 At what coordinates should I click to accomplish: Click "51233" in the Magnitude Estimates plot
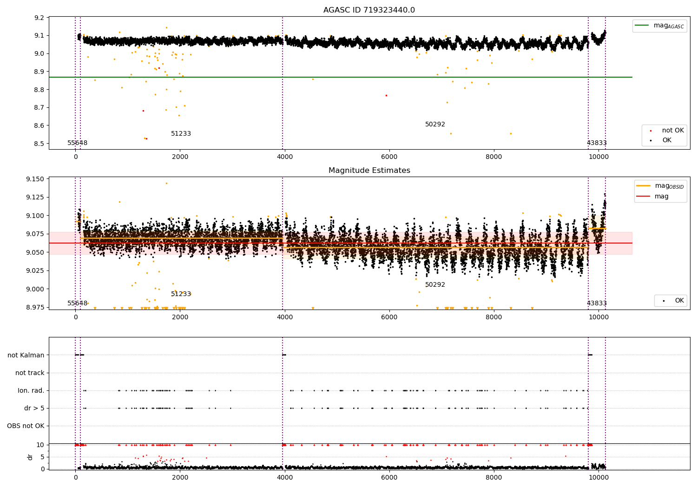tap(181, 294)
